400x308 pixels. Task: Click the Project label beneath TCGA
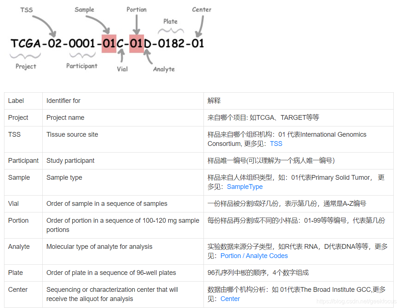[x=25, y=67]
